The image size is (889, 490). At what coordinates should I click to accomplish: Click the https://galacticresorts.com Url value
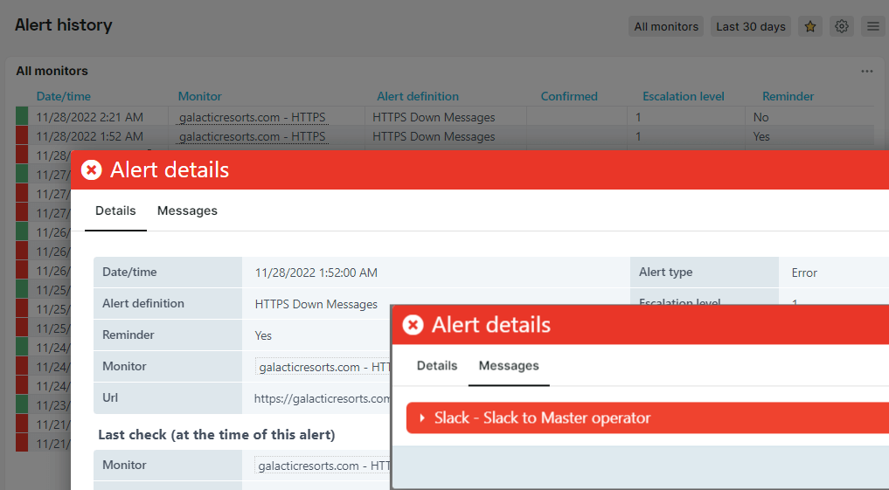pyautogui.click(x=322, y=398)
